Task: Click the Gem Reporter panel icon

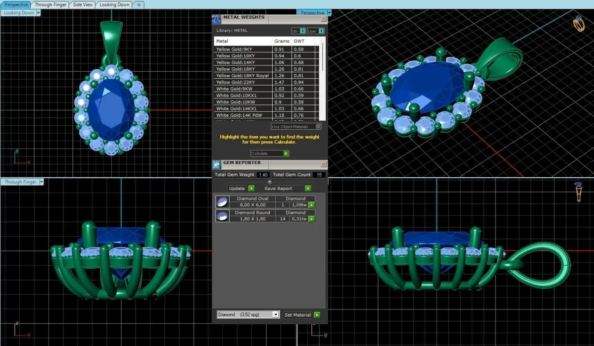Action: [216, 164]
